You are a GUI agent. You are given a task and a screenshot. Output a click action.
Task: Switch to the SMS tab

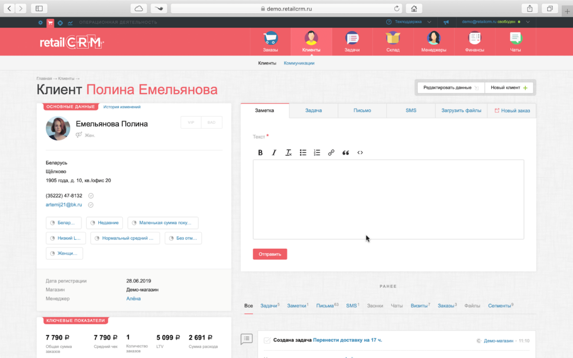(x=411, y=110)
